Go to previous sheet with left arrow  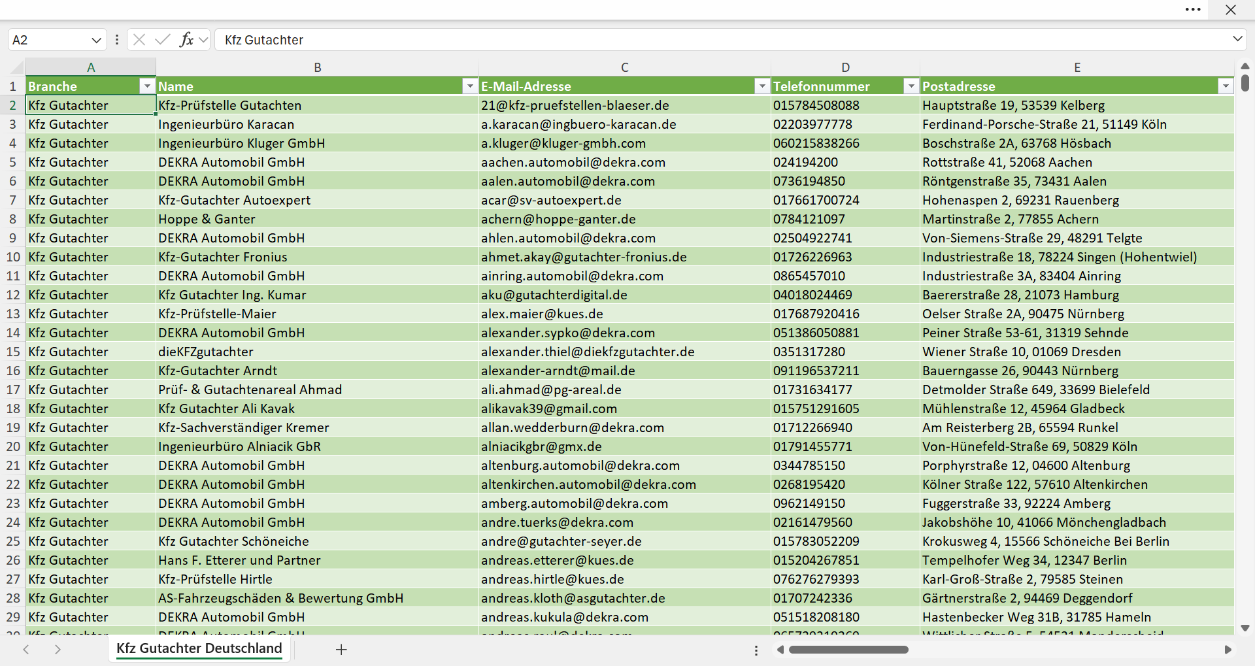pos(26,649)
